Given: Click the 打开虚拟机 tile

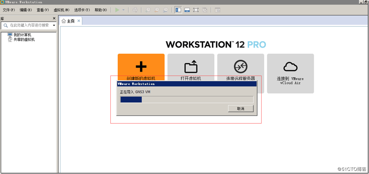Looking at the screenshot, I should pyautogui.click(x=191, y=68).
